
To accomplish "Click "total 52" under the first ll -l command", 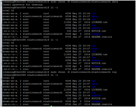I will [x=8, y=10].
